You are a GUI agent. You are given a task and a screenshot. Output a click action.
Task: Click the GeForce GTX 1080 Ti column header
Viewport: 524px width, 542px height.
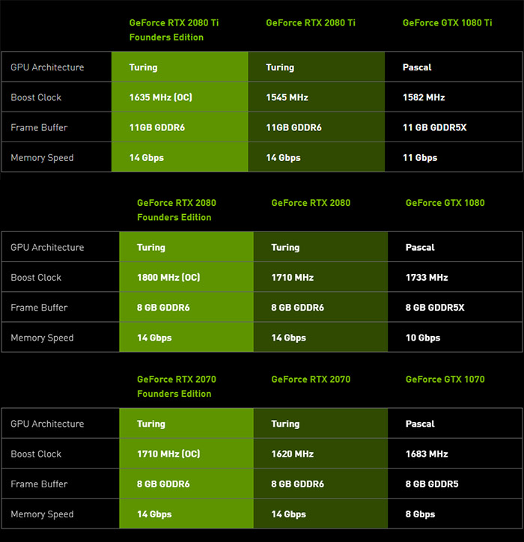click(x=447, y=22)
